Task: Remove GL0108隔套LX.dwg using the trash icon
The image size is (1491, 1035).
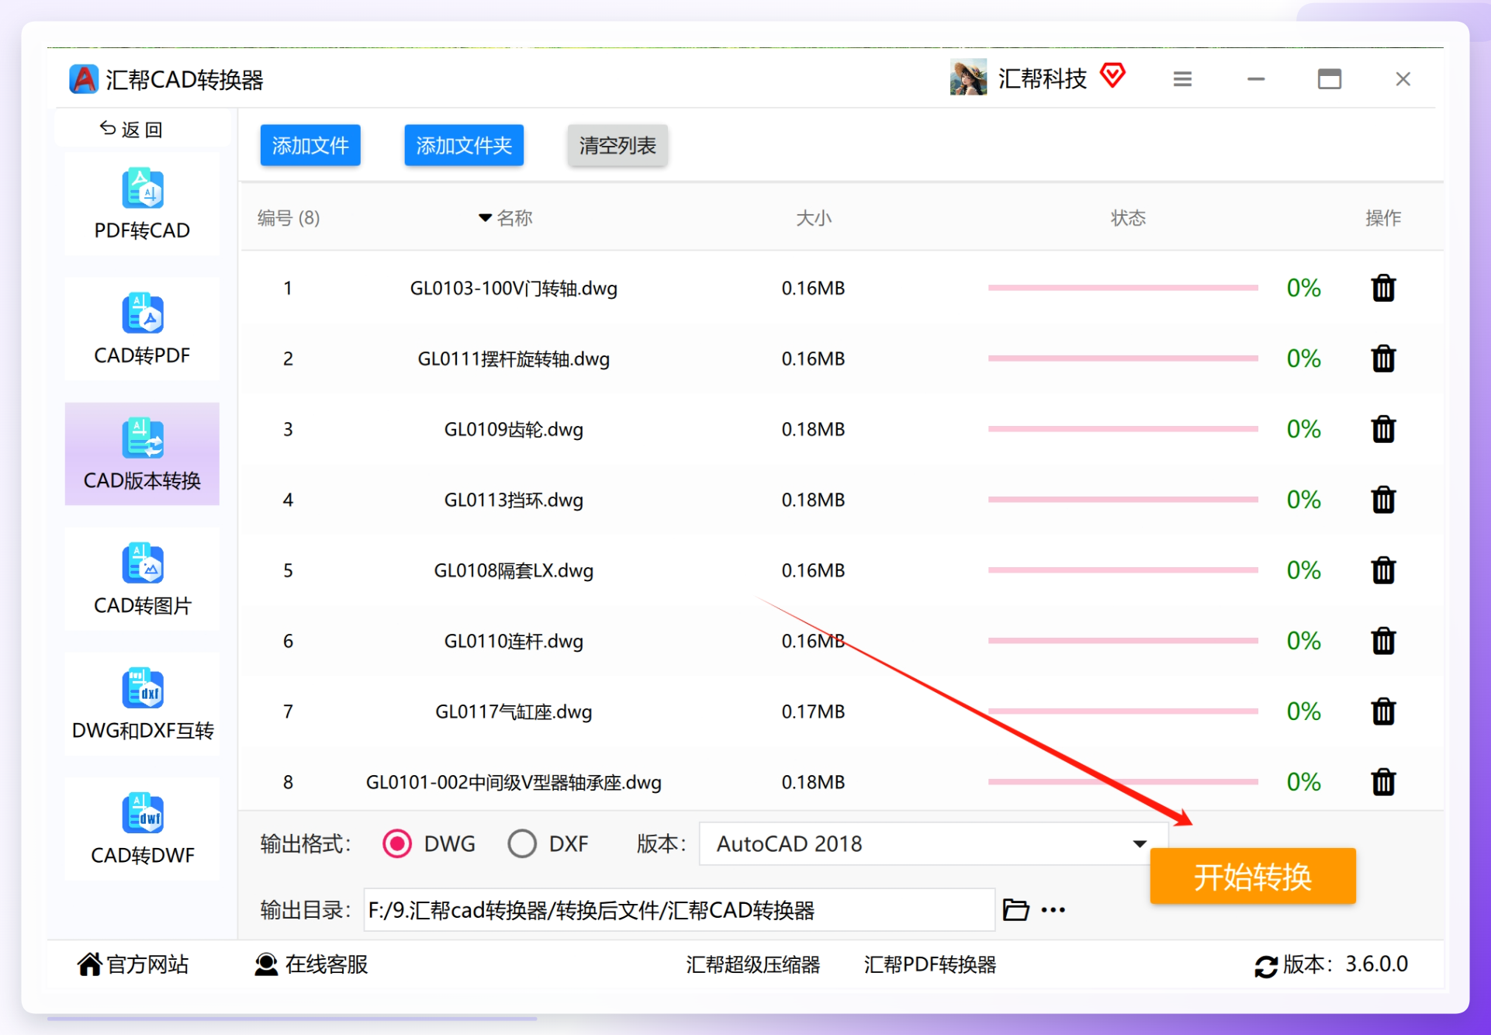Action: [x=1383, y=570]
